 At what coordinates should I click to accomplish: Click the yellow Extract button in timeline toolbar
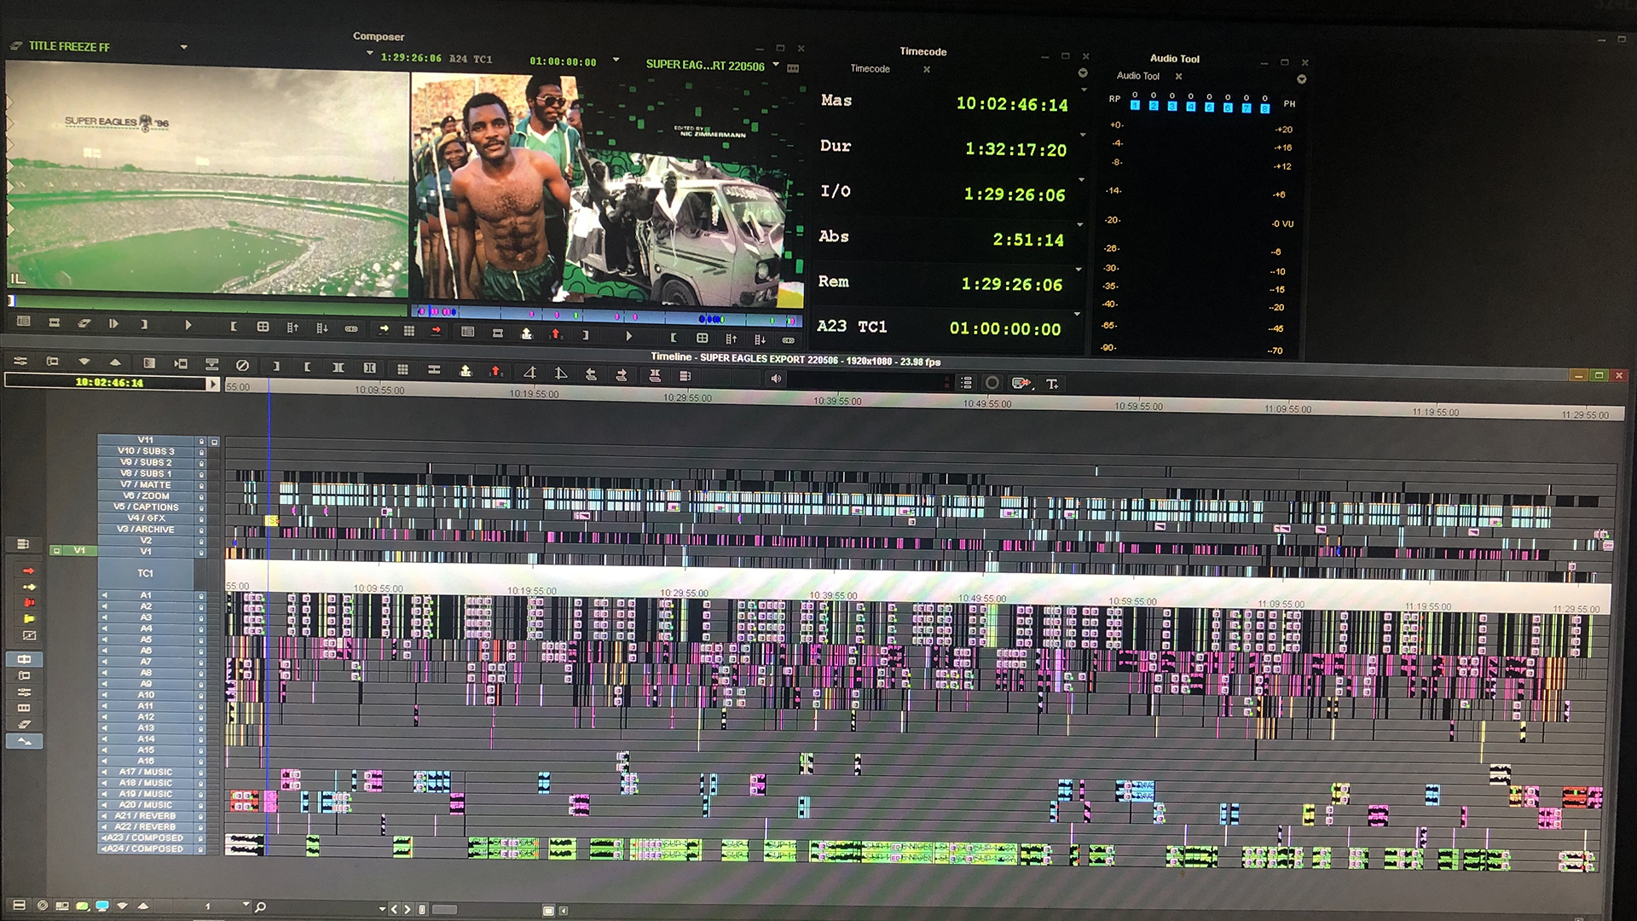pos(466,370)
